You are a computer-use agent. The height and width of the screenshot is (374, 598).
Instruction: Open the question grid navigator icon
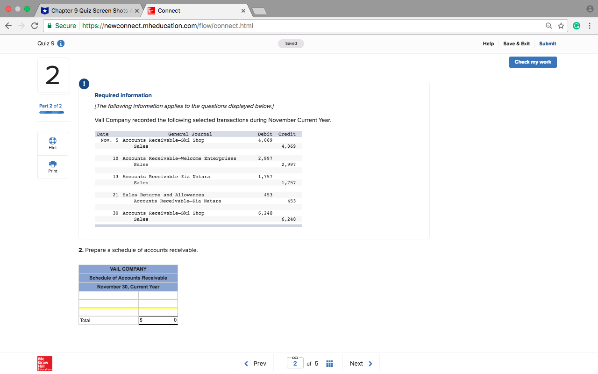pos(329,363)
